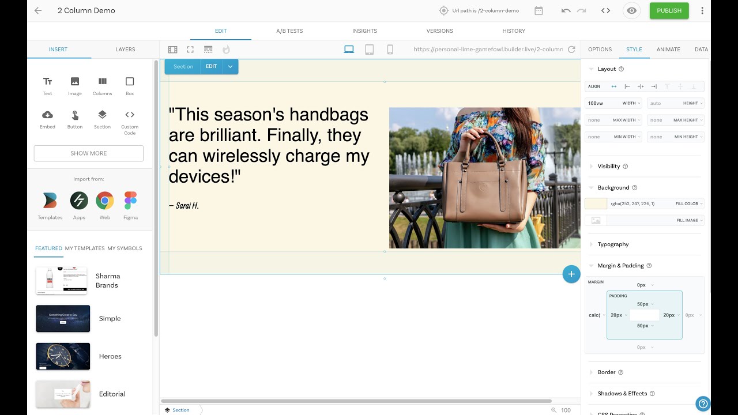
Task: Insert a Button block
Action: 75,119
